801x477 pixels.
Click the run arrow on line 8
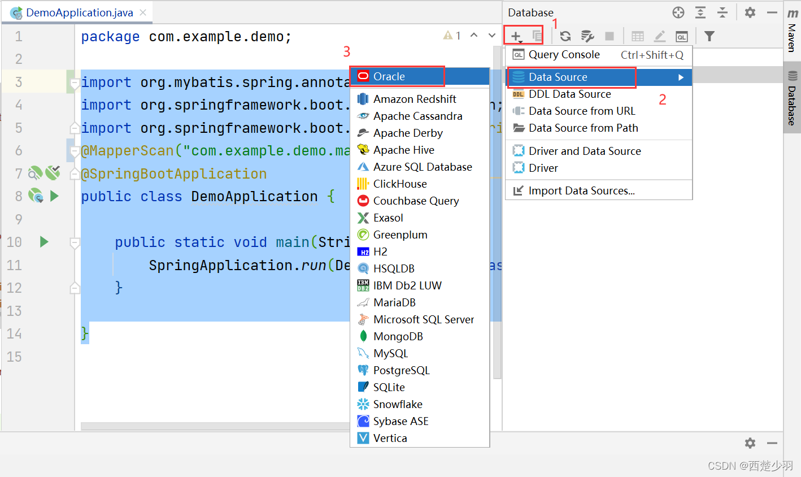point(54,196)
